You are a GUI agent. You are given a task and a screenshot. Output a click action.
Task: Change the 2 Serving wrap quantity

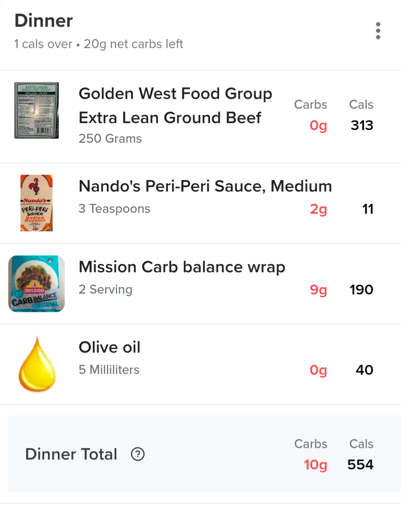click(x=105, y=290)
